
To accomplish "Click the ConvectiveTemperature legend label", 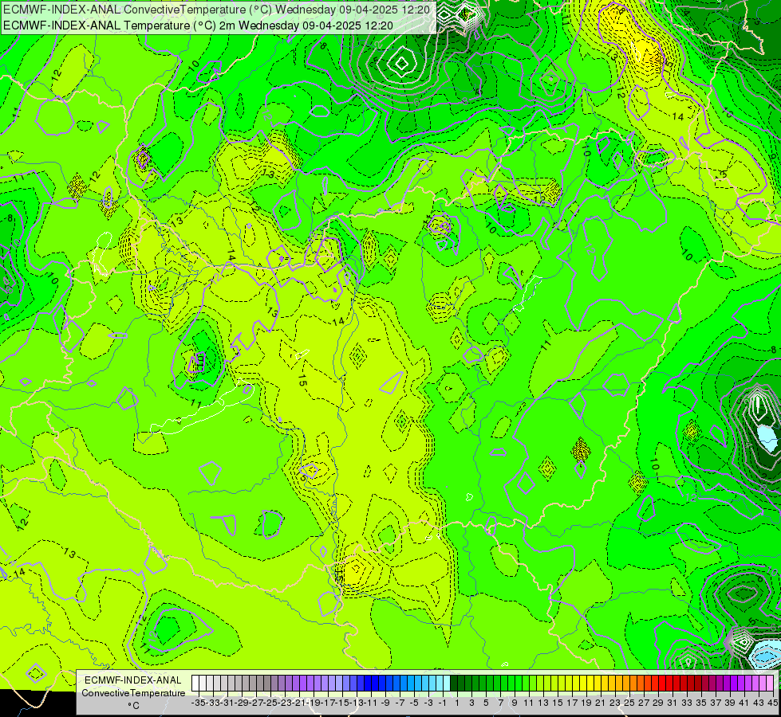I will point(133,693).
